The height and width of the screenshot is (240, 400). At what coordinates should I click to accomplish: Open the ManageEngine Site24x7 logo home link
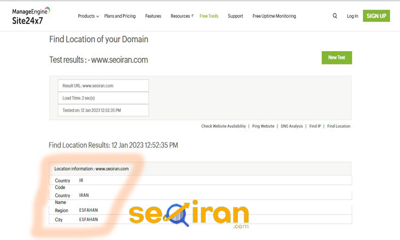(x=31, y=16)
